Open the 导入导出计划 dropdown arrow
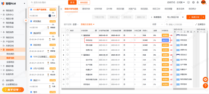This screenshot has width=209, height=94. pos(183,17)
